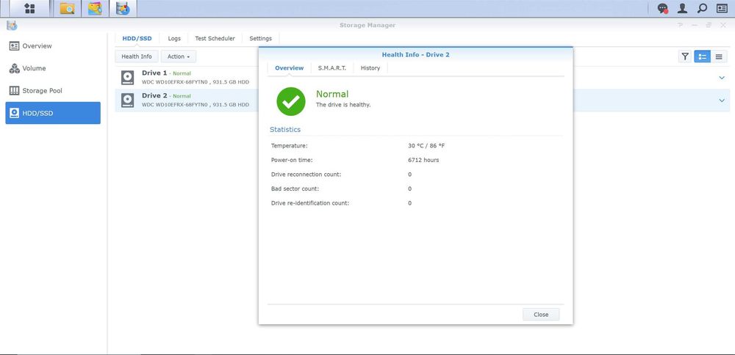Open Storage Manager help question mark

(680, 25)
